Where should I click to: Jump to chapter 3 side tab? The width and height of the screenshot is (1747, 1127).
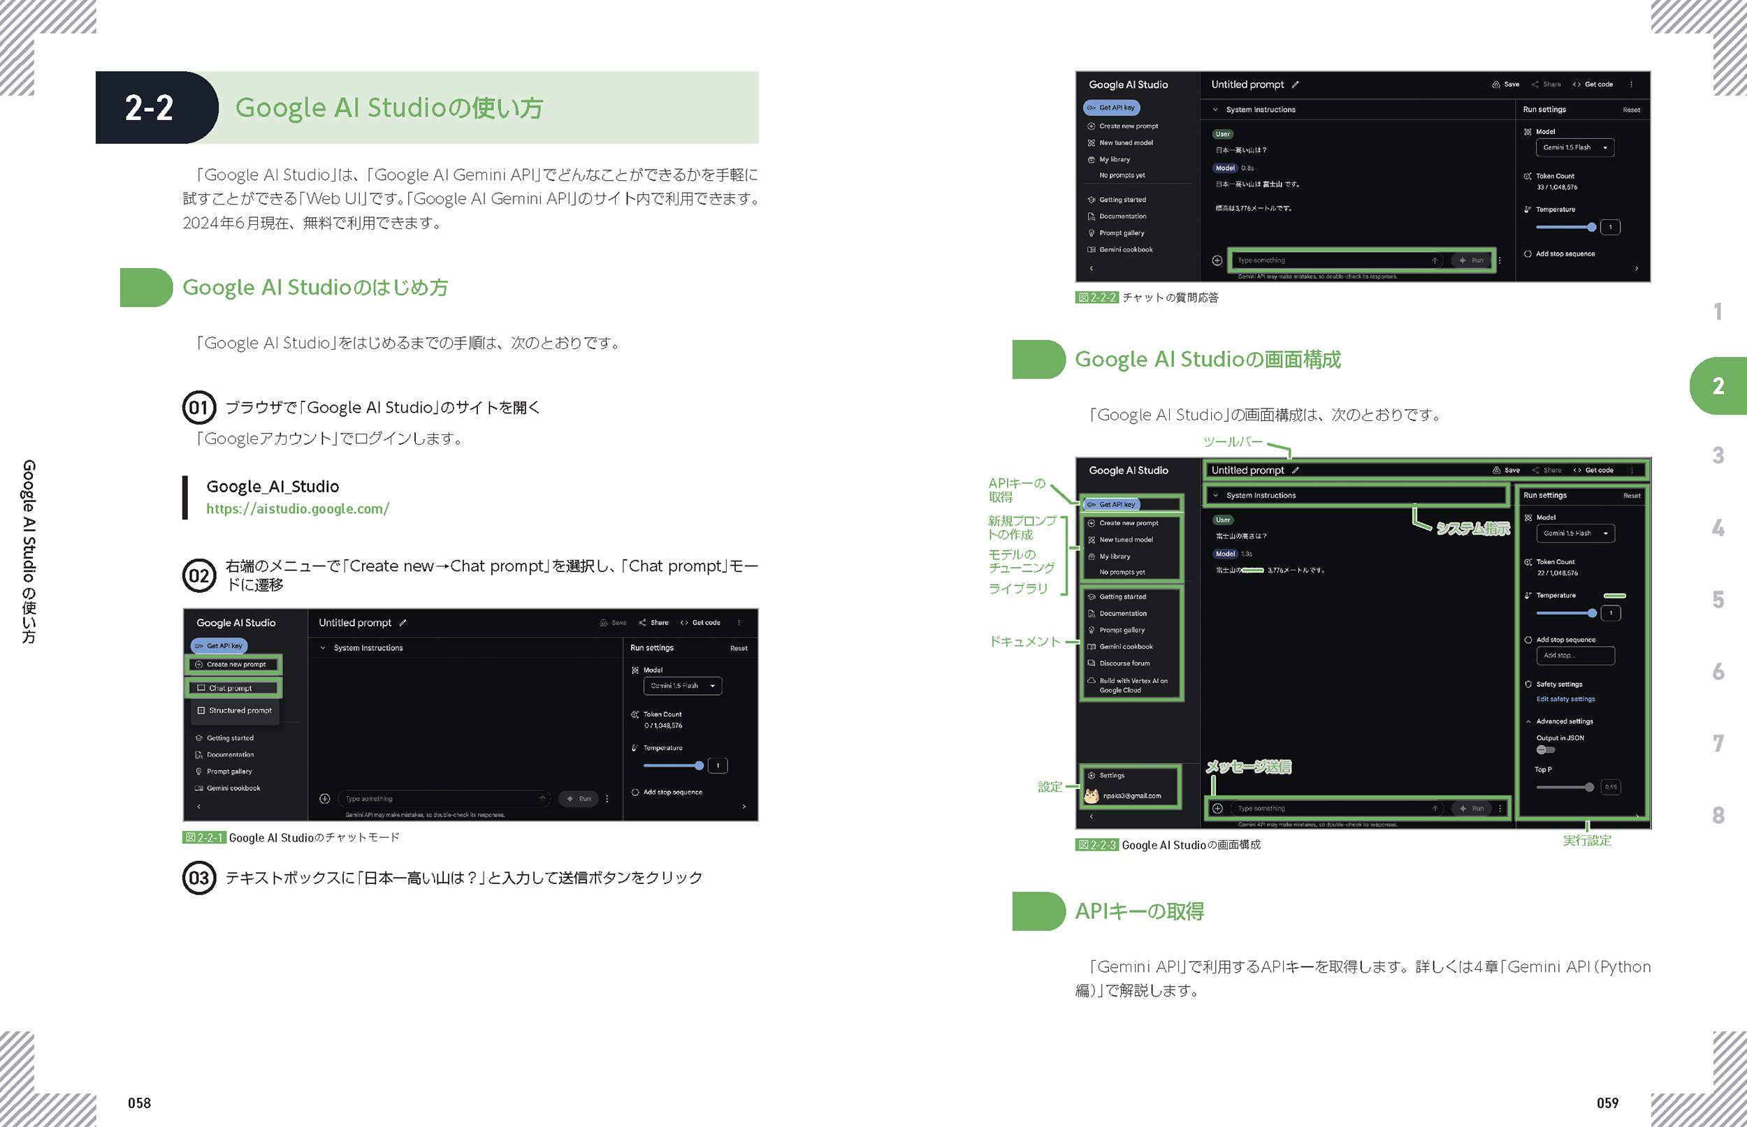pos(1718,456)
